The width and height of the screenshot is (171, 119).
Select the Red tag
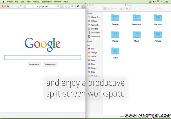[91, 49]
